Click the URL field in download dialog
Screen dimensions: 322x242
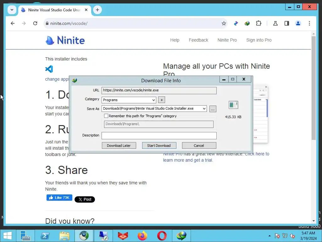tap(159, 90)
